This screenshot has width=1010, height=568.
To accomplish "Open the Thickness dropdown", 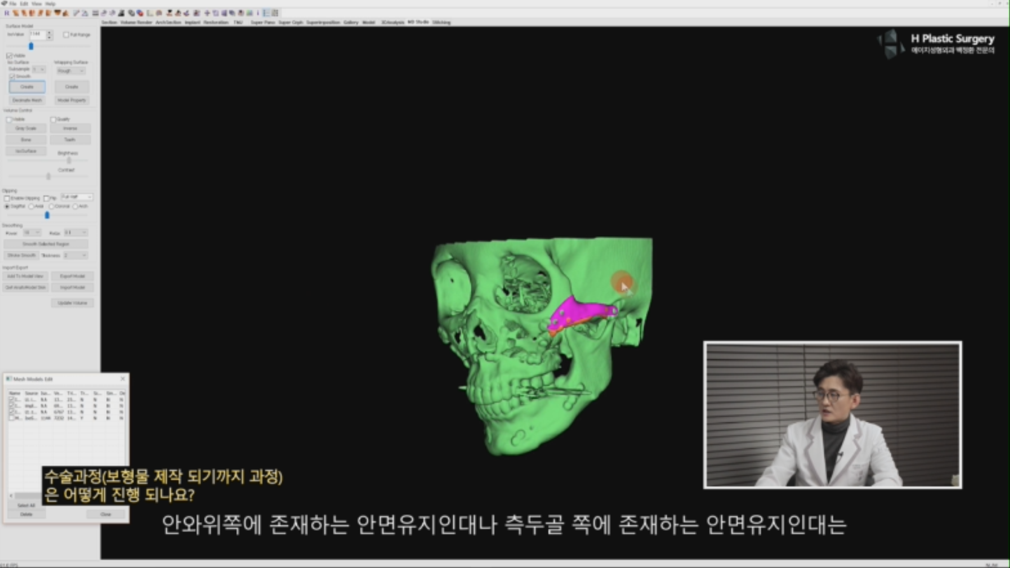I will point(75,255).
